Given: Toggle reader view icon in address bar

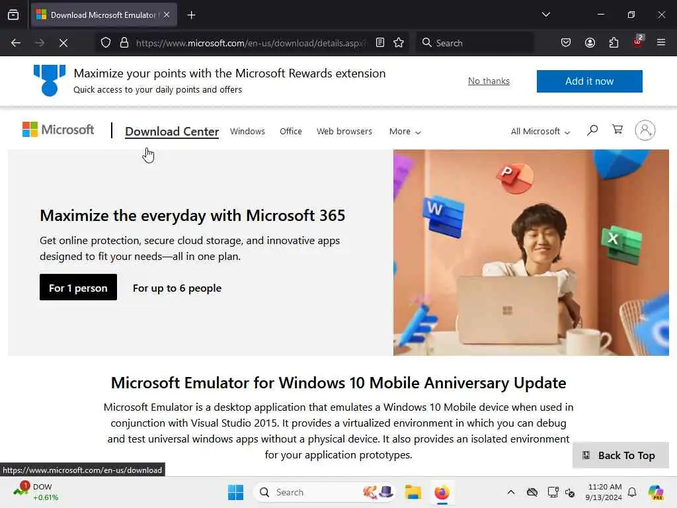Looking at the screenshot, I should [x=380, y=42].
